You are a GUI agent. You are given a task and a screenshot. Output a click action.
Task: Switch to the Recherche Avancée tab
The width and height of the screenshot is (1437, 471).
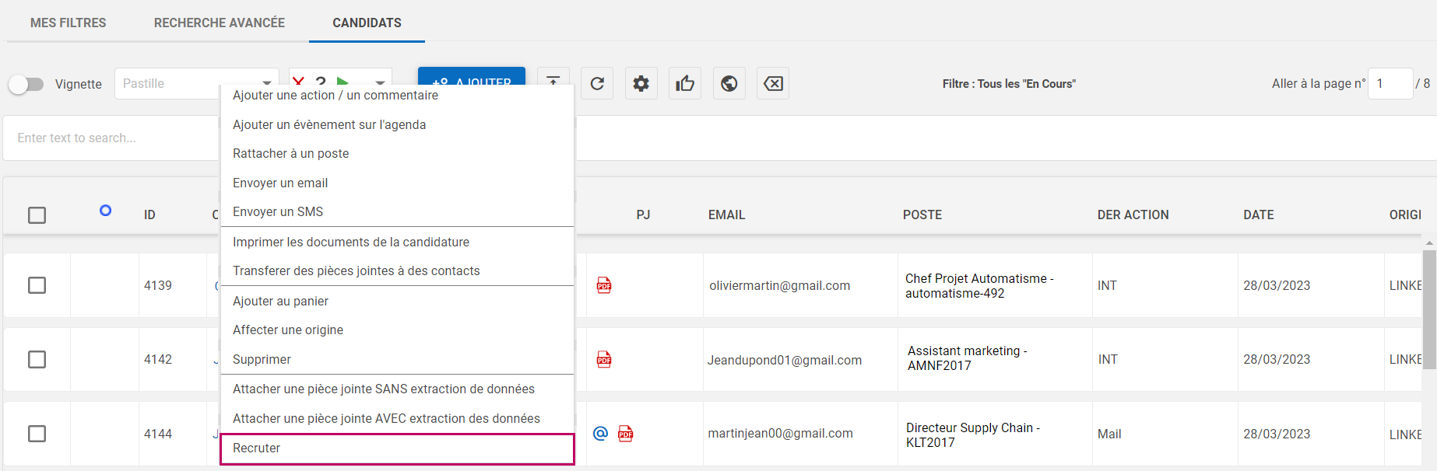point(220,23)
